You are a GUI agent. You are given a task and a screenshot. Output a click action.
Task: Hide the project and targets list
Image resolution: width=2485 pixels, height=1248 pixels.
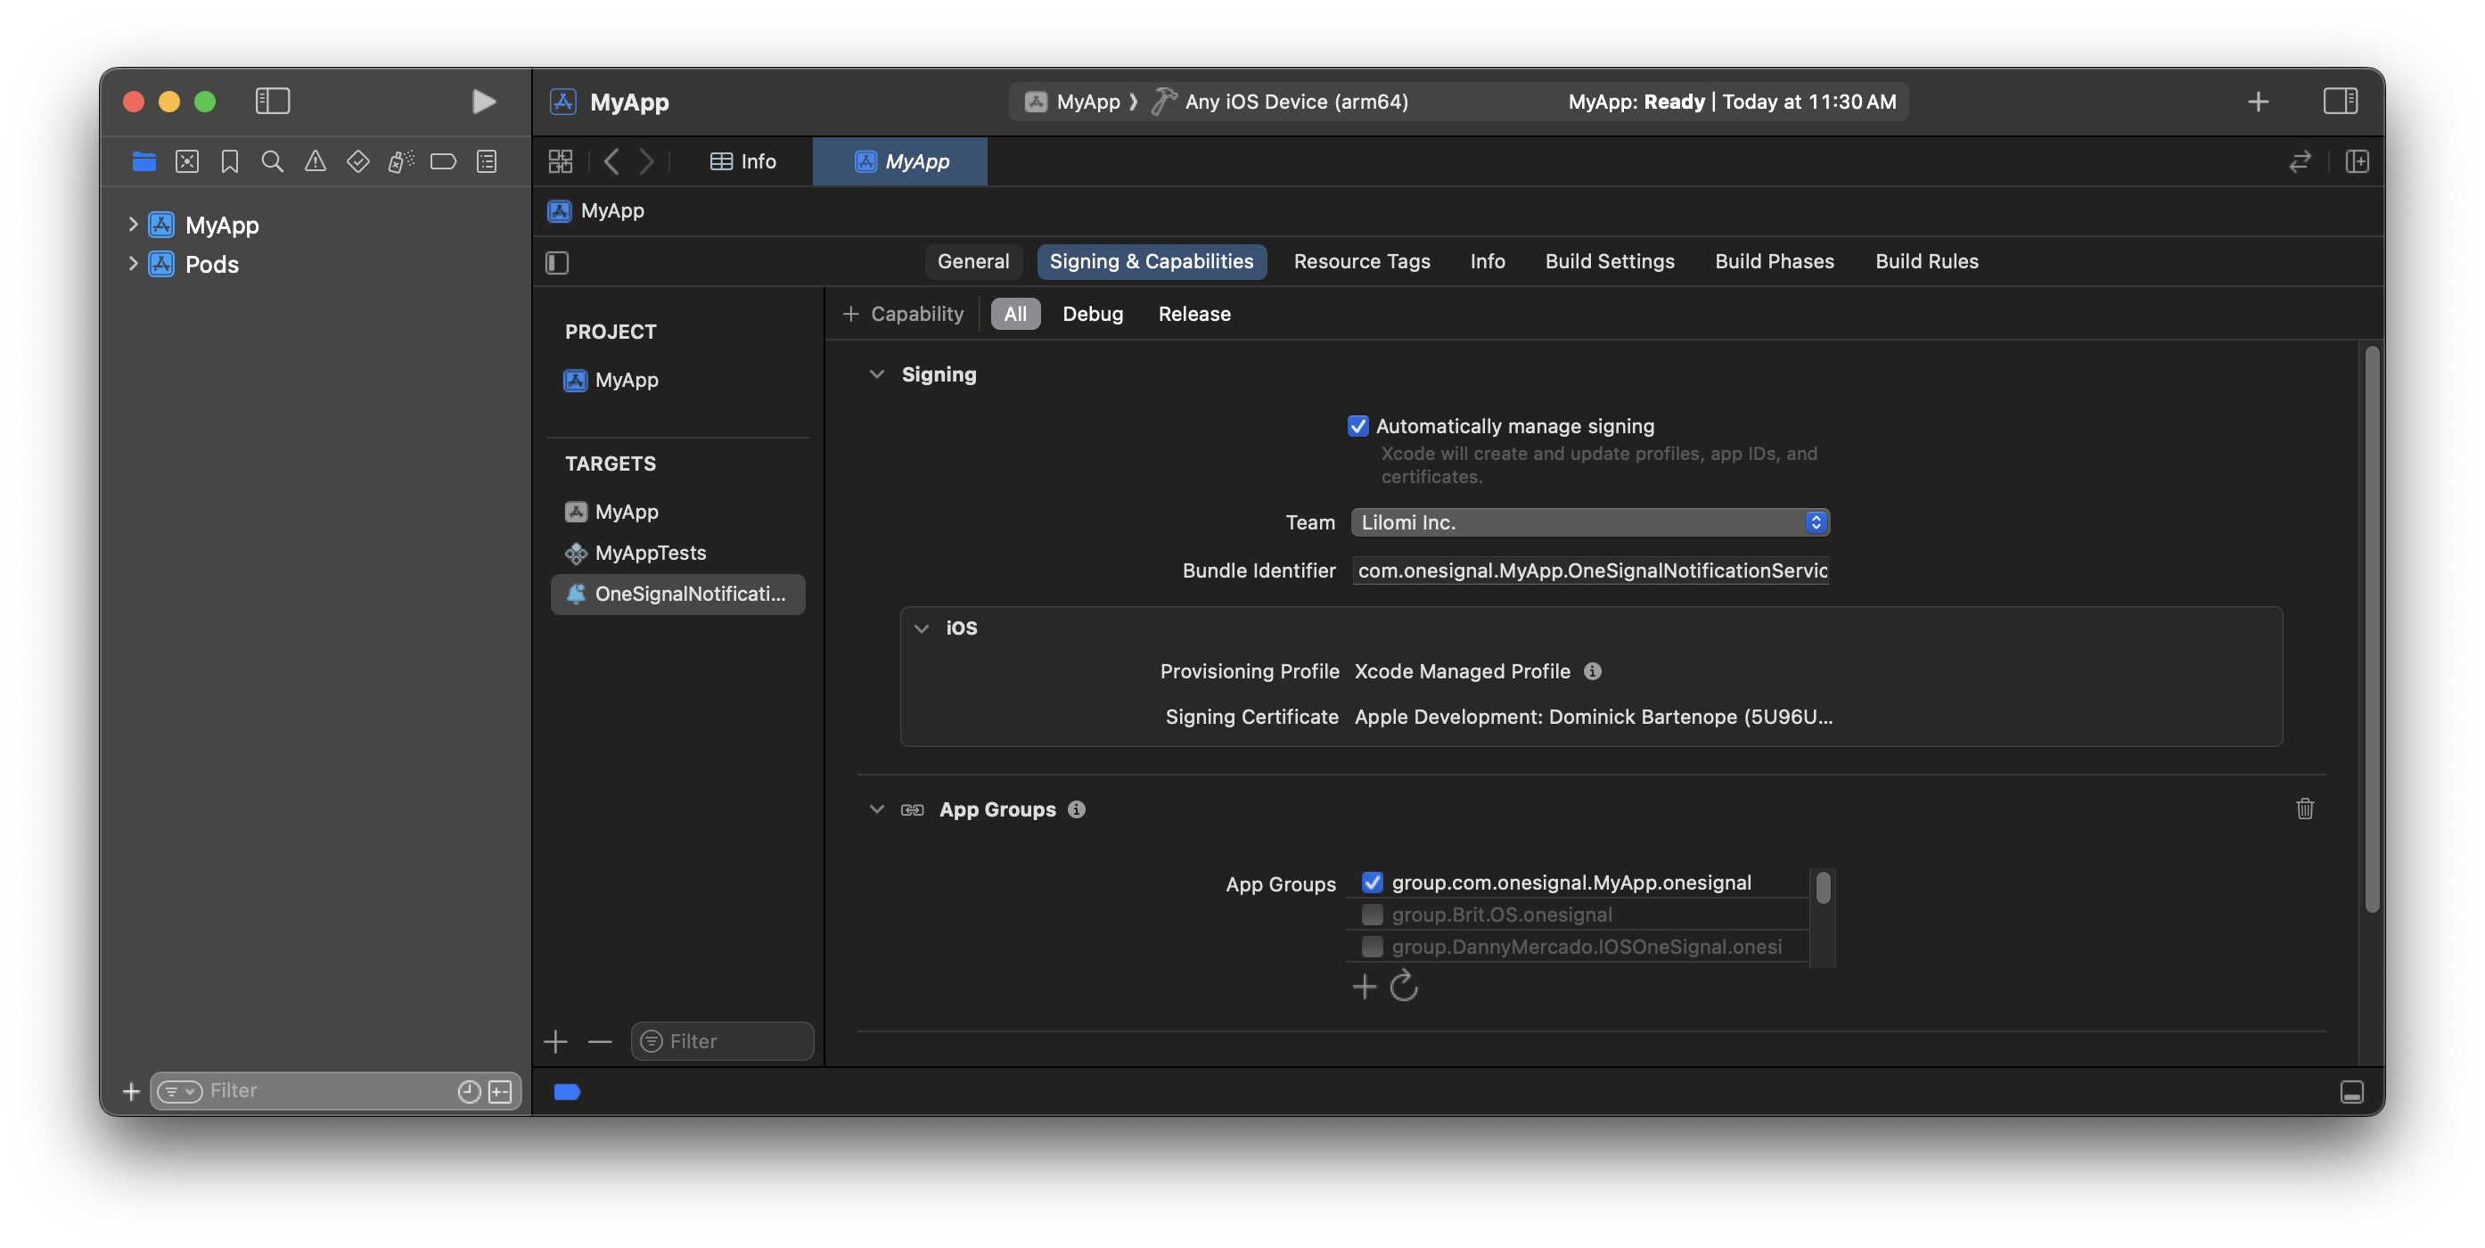tap(558, 262)
